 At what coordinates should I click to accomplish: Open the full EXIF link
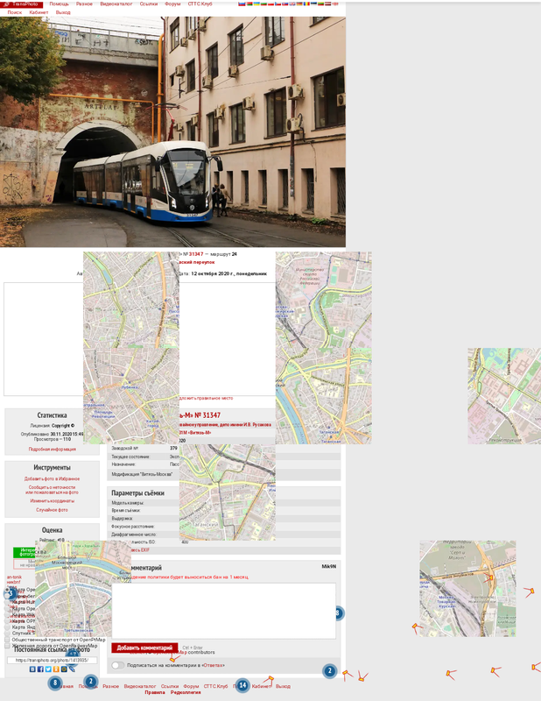141,550
